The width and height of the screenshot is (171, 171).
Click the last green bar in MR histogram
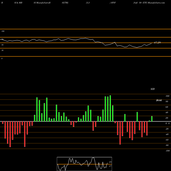pyautogui.click(x=152, y=119)
